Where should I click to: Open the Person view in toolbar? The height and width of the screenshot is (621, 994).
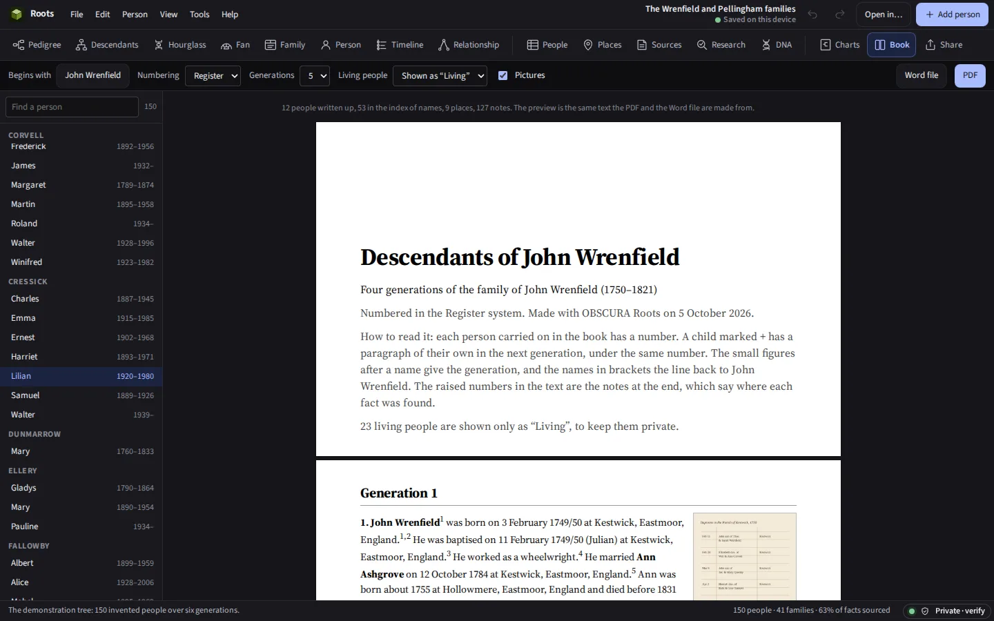coord(341,45)
